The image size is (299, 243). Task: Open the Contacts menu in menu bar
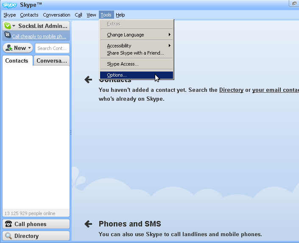pyautogui.click(x=29, y=15)
